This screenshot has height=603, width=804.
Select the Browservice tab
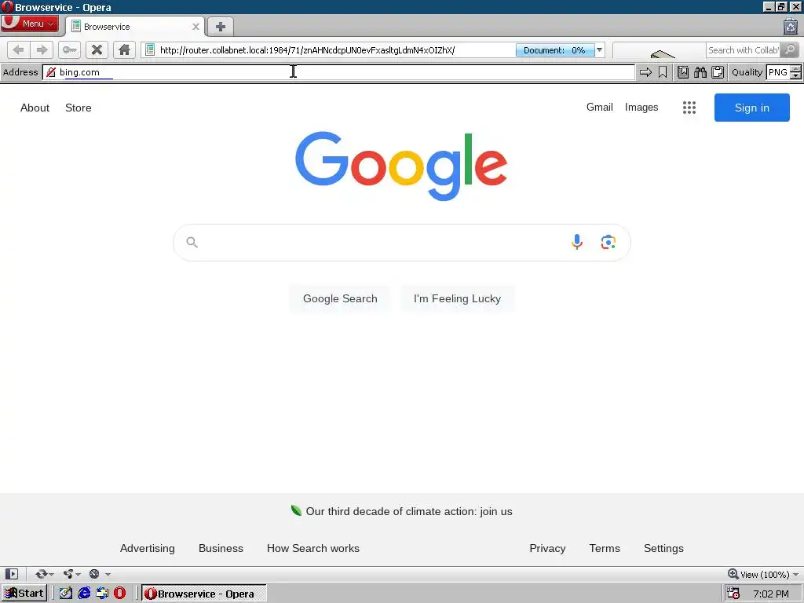click(x=135, y=27)
